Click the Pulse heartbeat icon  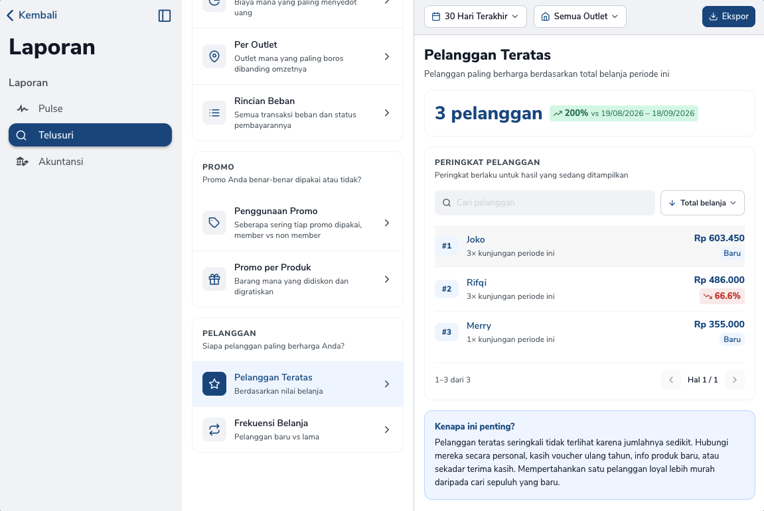(22, 109)
